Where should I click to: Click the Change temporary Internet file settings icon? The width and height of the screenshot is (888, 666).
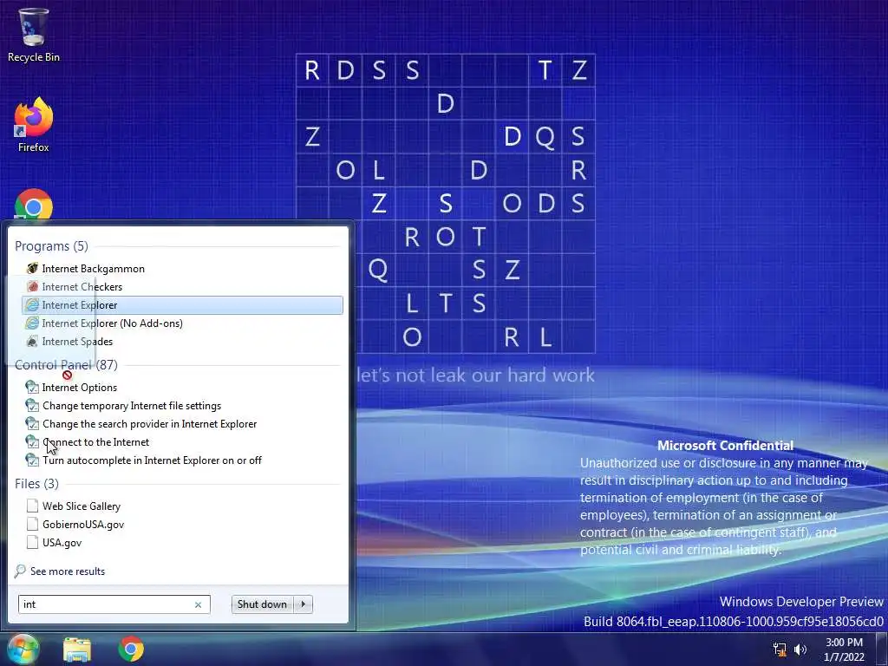pyautogui.click(x=32, y=406)
